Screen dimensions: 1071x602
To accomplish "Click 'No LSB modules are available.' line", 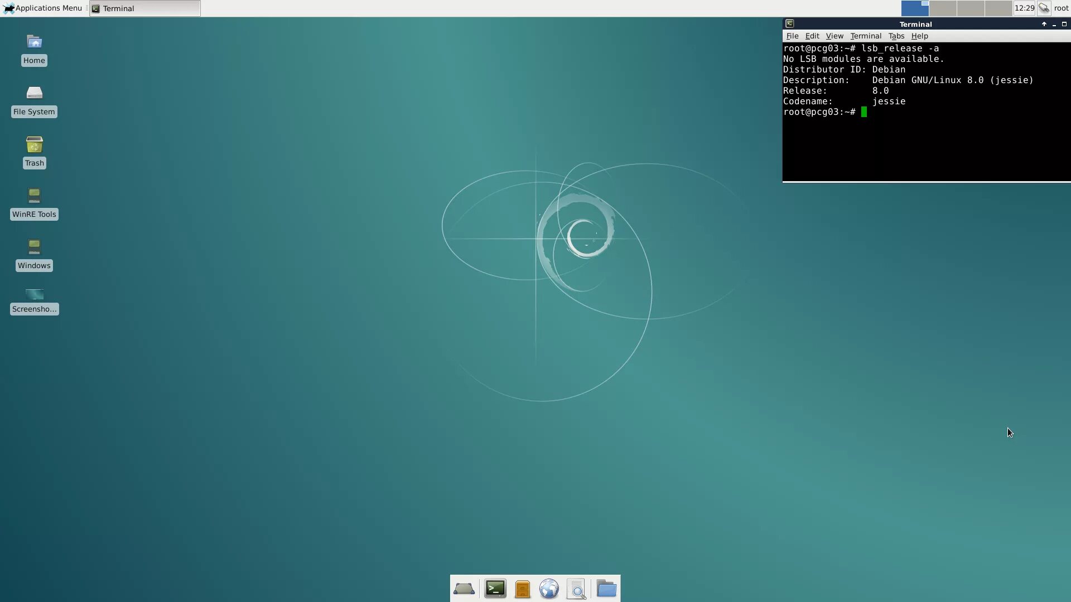I will (x=863, y=59).
